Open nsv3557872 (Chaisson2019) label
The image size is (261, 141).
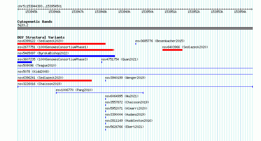pyautogui.click(x=127, y=102)
